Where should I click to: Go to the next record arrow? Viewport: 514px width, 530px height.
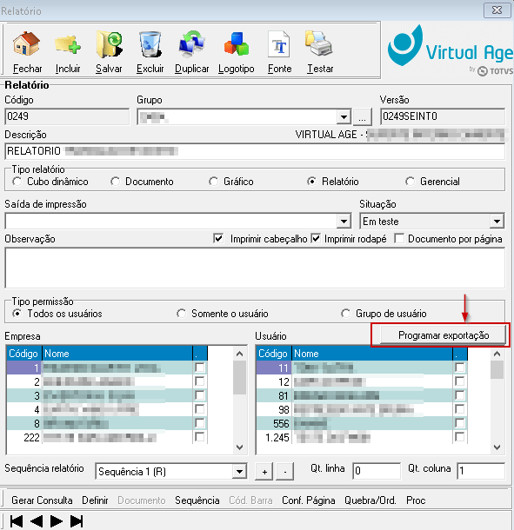[x=57, y=520]
